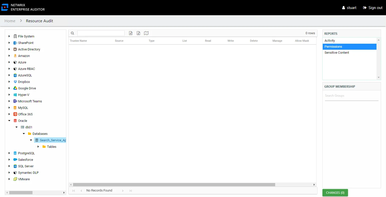The height and width of the screenshot is (197, 386).
Task: Expand the Symantec DLP tree node
Action: tap(9, 173)
